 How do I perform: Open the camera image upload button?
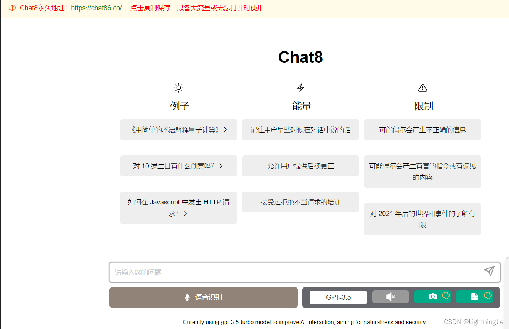click(x=432, y=297)
